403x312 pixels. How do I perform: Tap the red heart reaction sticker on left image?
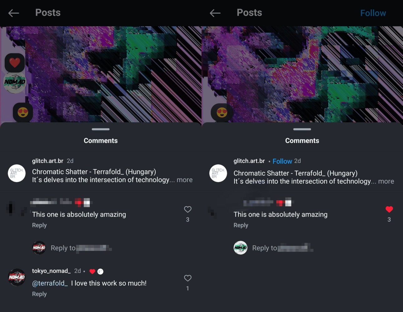pos(15,63)
